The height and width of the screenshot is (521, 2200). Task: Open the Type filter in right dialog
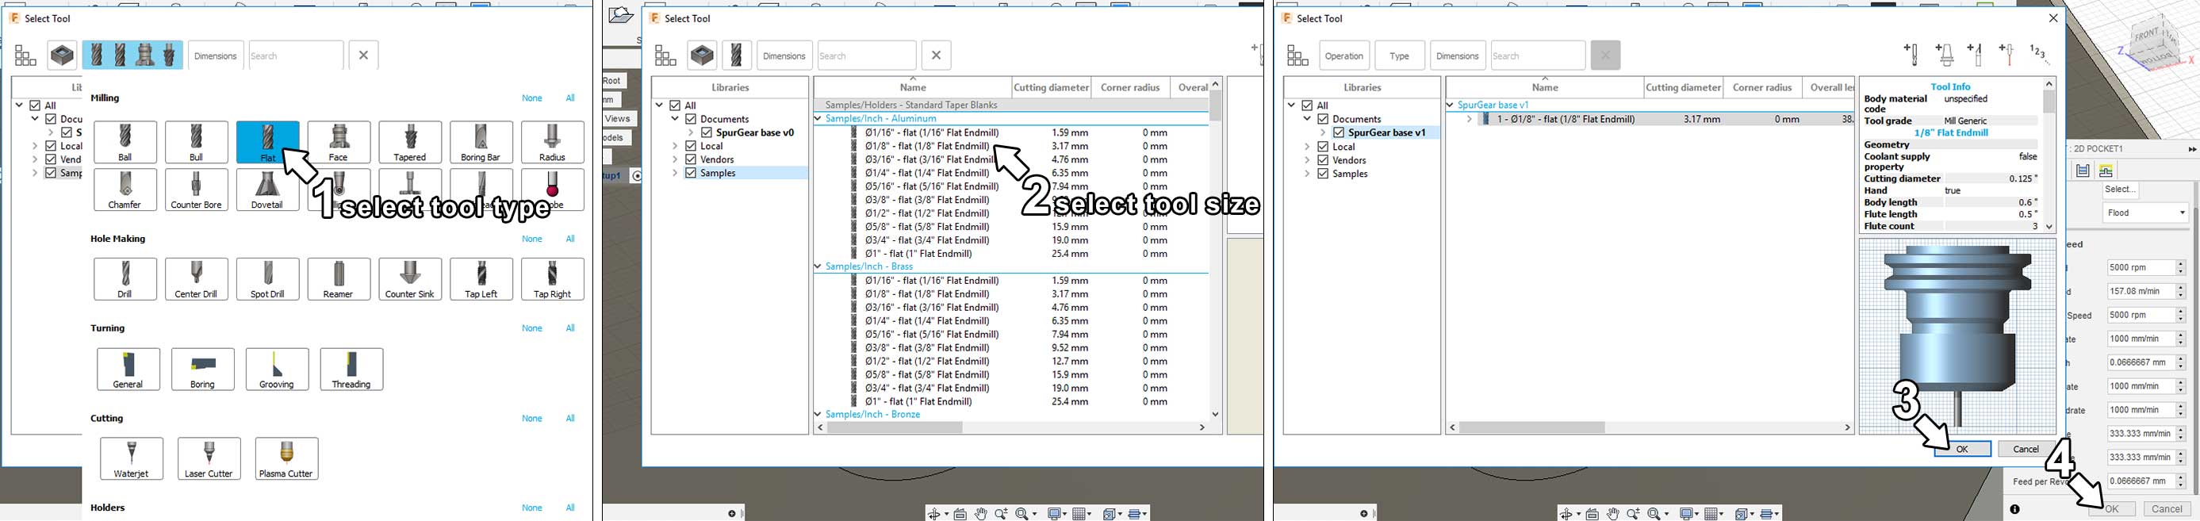click(x=1399, y=56)
